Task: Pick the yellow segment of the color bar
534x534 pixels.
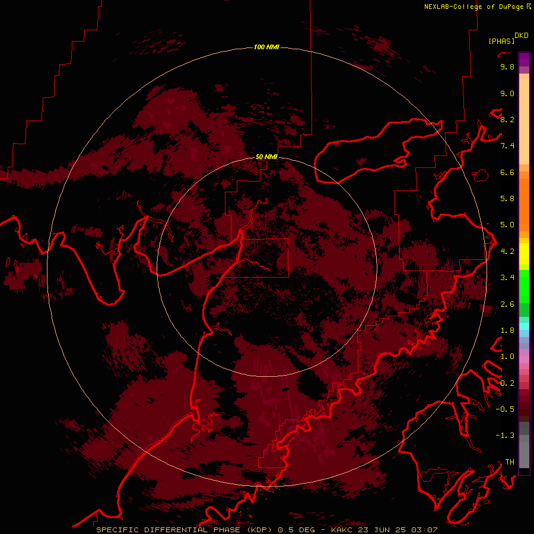Action: [x=524, y=254]
